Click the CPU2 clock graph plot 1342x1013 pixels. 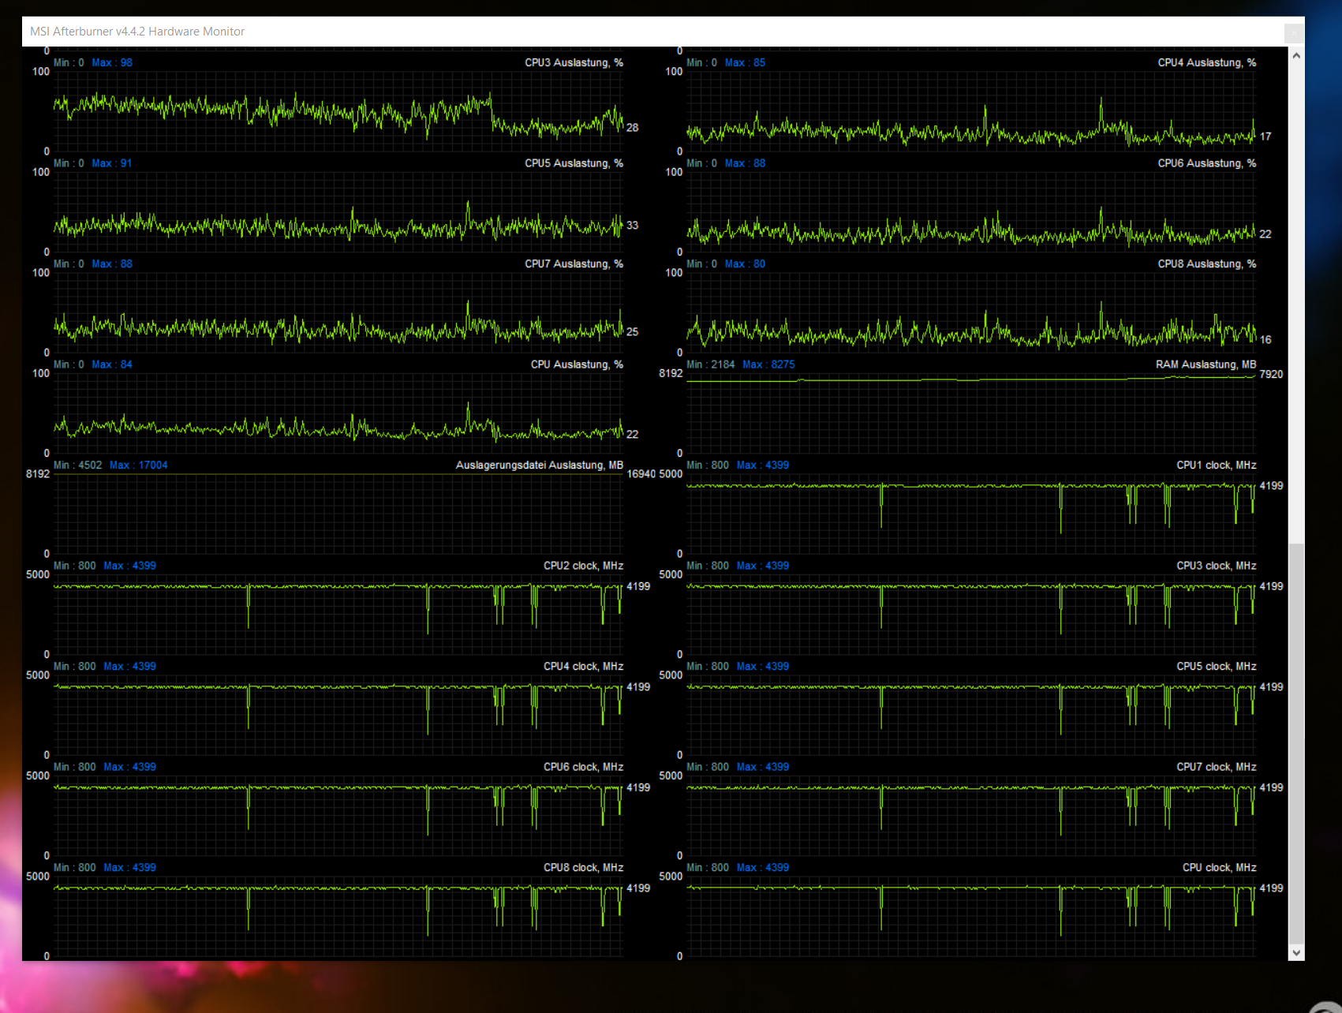pyautogui.click(x=338, y=615)
